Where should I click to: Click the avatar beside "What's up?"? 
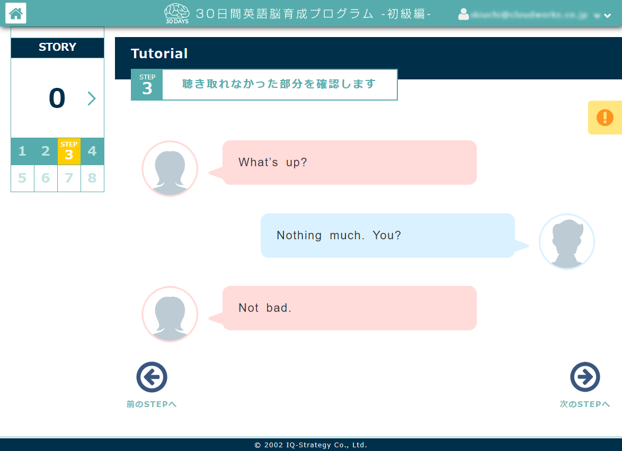170,168
